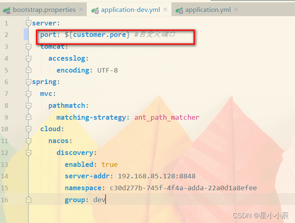Click the 'UTF-8' value
Viewport: 295px width, 223px height.
point(108,71)
